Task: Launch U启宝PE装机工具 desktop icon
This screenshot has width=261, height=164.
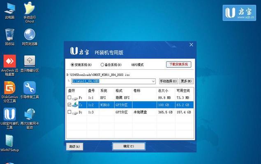Action: pos(9,118)
